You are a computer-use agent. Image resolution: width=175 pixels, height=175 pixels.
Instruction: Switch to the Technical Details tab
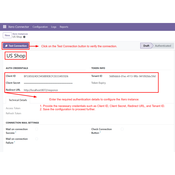point(18,100)
